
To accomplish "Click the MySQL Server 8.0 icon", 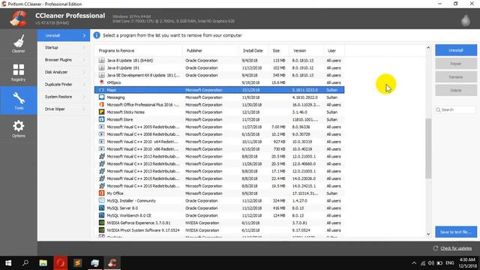I will (x=102, y=208).
